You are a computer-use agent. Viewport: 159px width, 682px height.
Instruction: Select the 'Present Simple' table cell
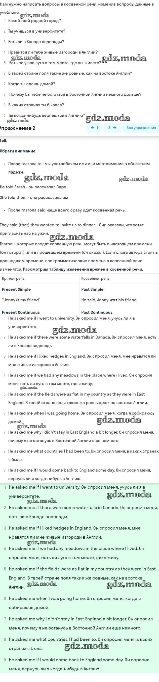[16, 289]
